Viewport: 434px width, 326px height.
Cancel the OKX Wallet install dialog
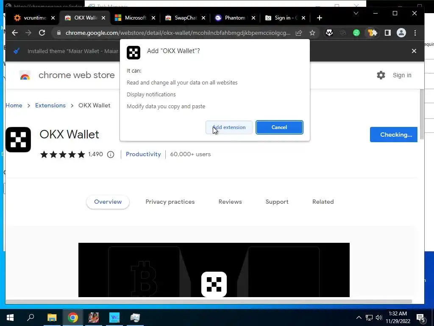pyautogui.click(x=279, y=127)
